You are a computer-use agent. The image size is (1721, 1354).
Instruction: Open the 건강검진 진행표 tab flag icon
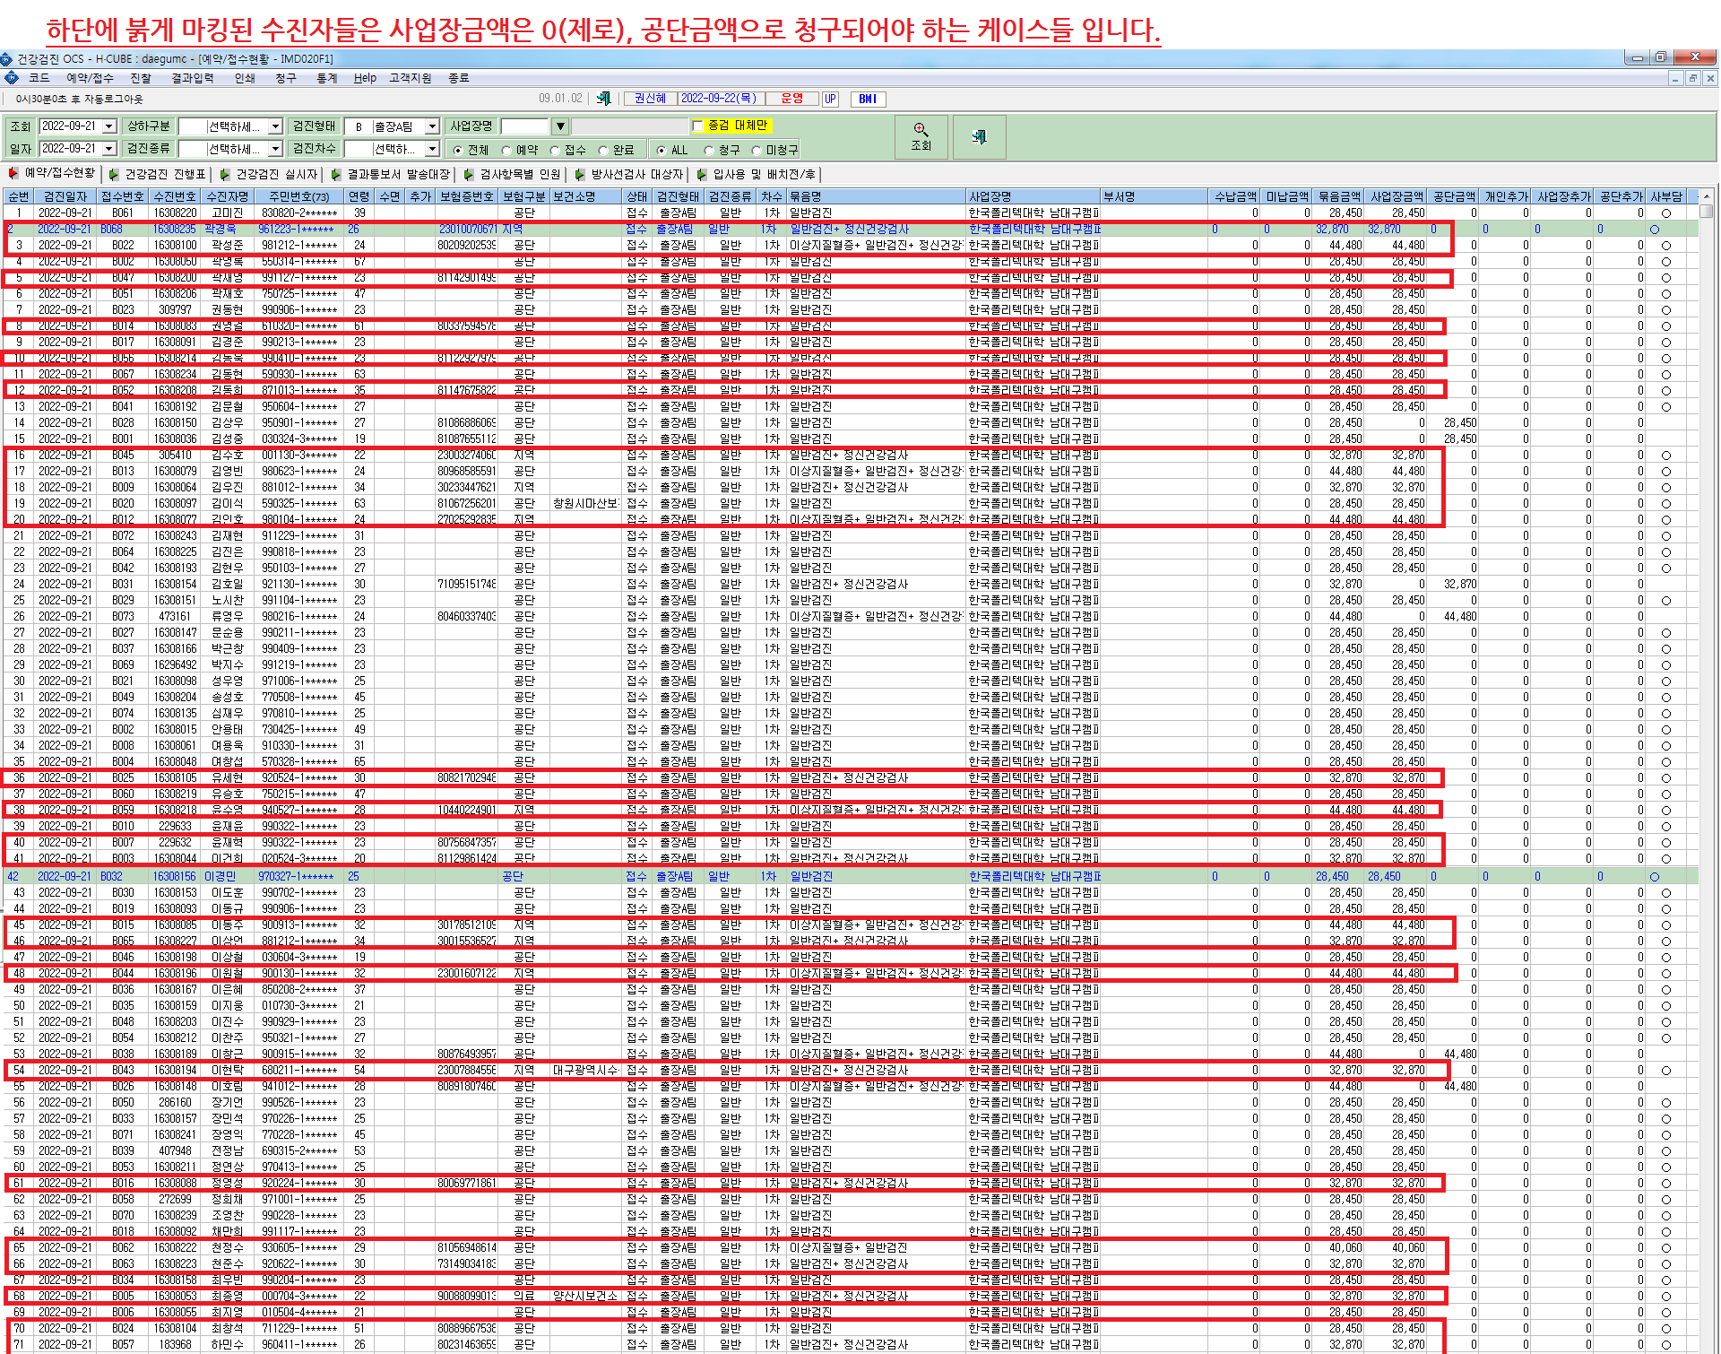114,174
